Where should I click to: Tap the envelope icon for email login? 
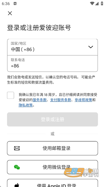pos(17,148)
